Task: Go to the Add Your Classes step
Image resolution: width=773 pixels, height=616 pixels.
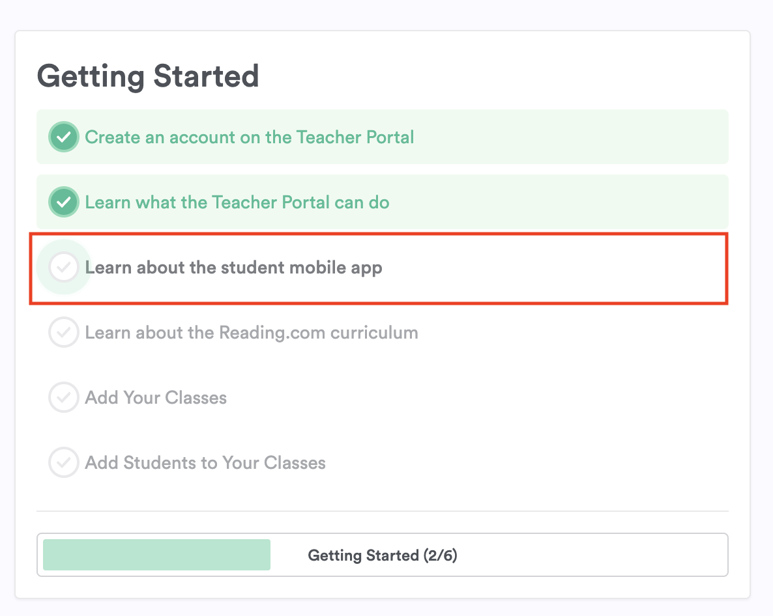Action: pos(156,398)
